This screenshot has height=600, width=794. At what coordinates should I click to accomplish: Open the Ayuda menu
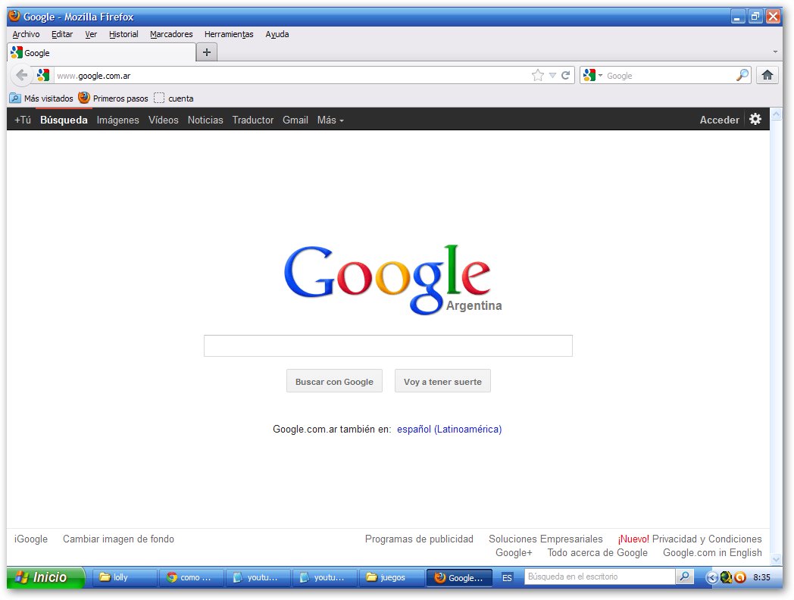click(277, 34)
